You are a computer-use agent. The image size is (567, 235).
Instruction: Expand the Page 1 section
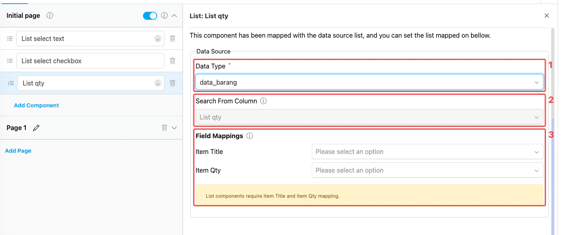174,128
